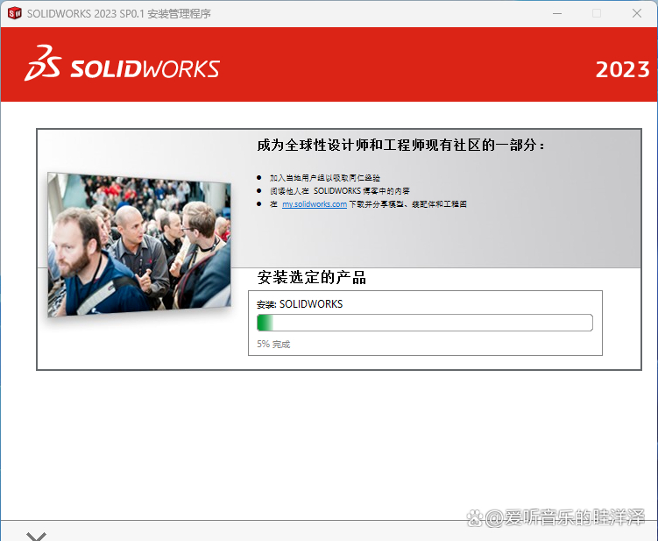
Task: Click the 3DS SOLIDWORKS logo in banner
Action: click(122, 63)
